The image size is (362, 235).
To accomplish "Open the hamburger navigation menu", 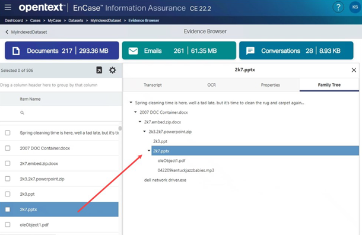I will [x=8, y=7].
